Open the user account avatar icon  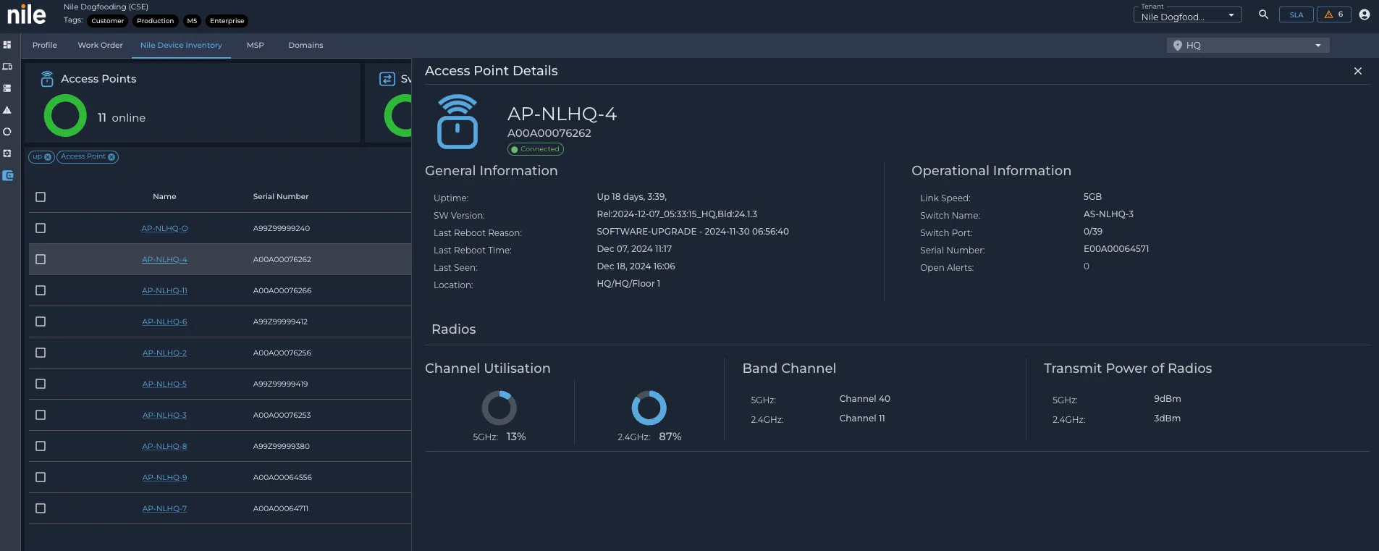coord(1365,14)
